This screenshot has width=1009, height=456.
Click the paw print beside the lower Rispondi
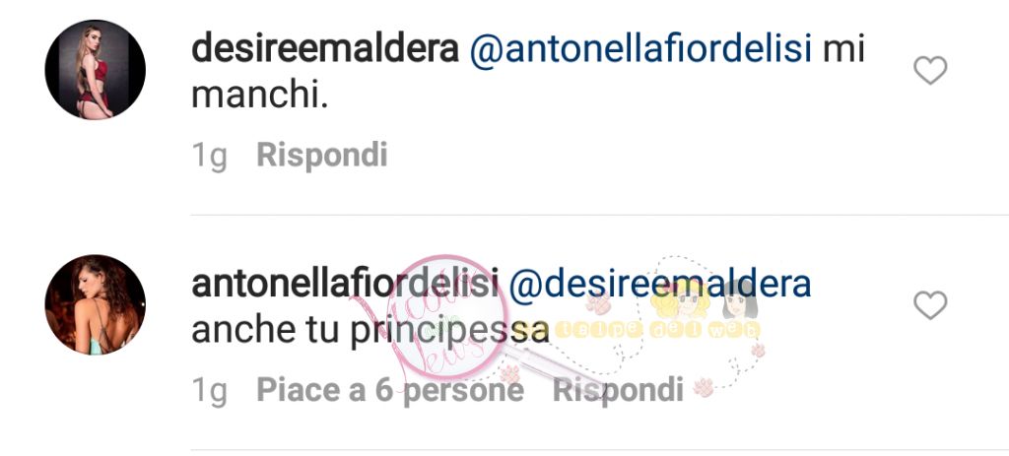tap(704, 387)
